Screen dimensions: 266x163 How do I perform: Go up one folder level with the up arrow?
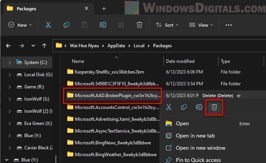[44, 46]
